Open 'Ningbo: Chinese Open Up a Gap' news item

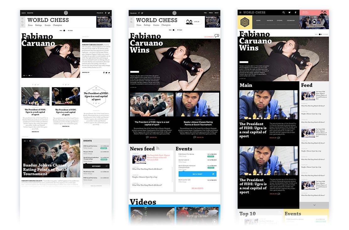tap(145, 177)
